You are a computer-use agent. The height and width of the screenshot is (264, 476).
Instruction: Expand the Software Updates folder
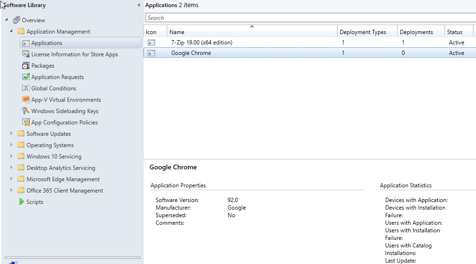click(12, 134)
